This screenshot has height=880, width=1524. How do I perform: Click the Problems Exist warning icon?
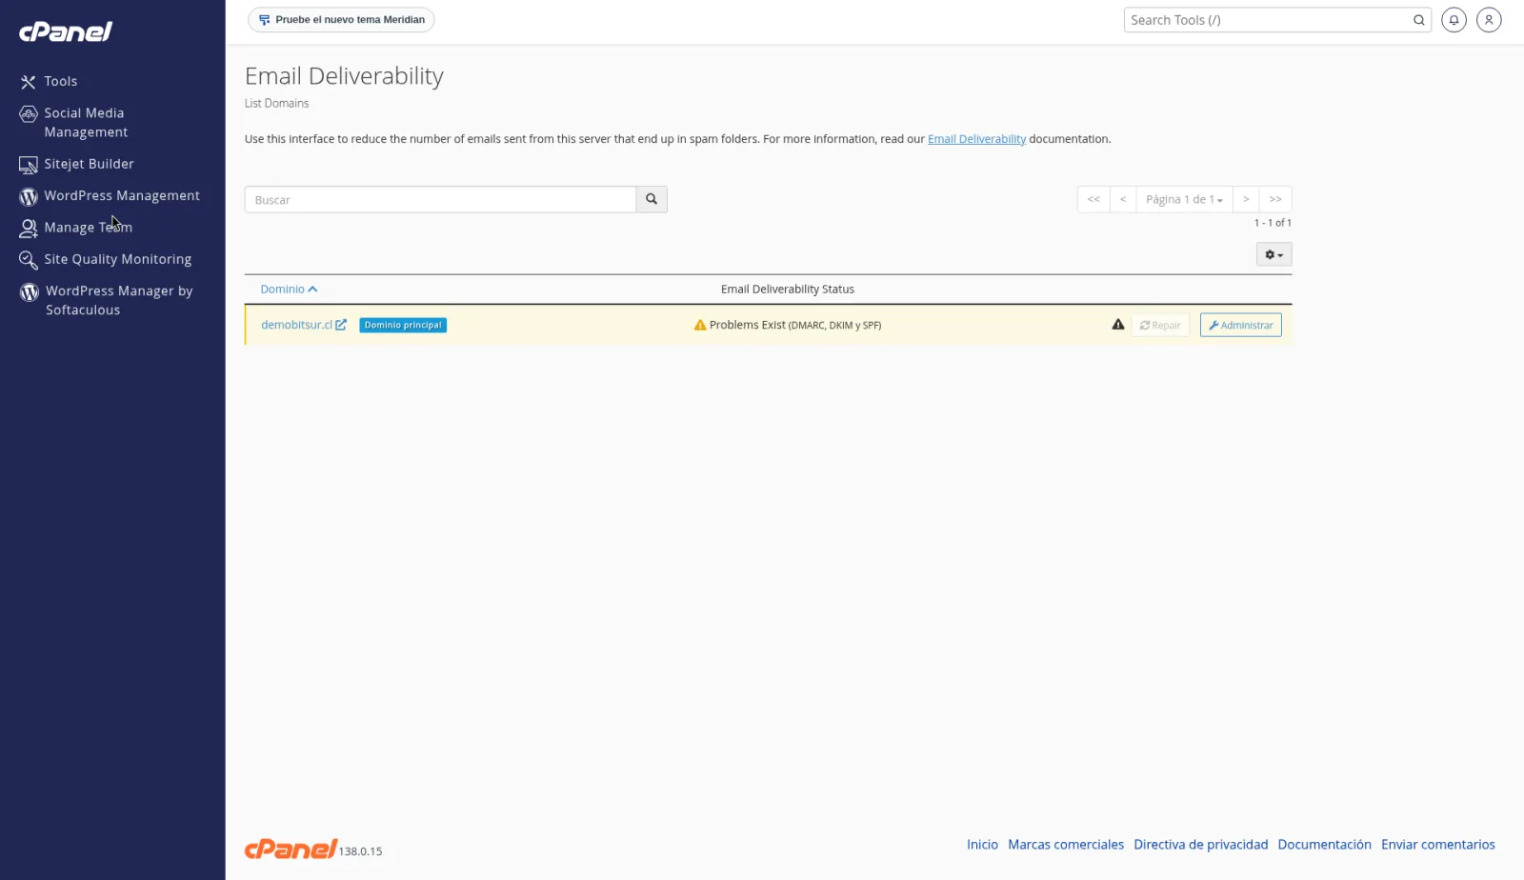pos(700,326)
